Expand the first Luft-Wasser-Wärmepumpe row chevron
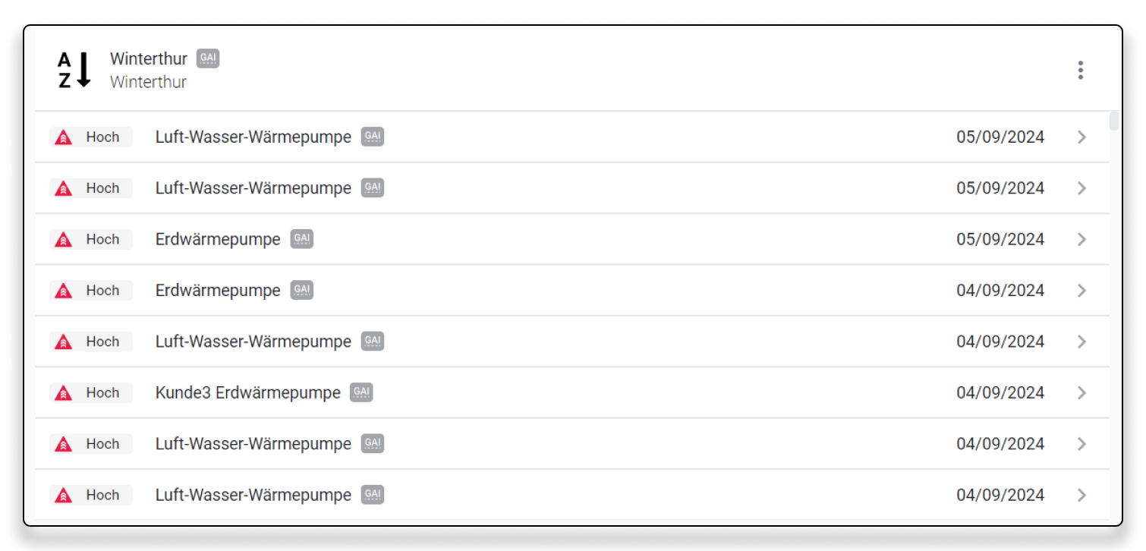 coord(1081,137)
